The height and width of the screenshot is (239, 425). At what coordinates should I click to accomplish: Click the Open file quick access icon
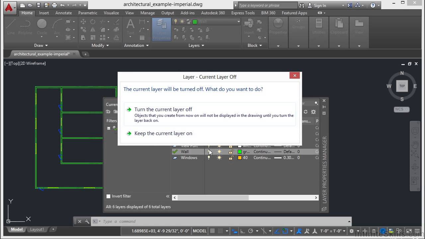[30, 5]
